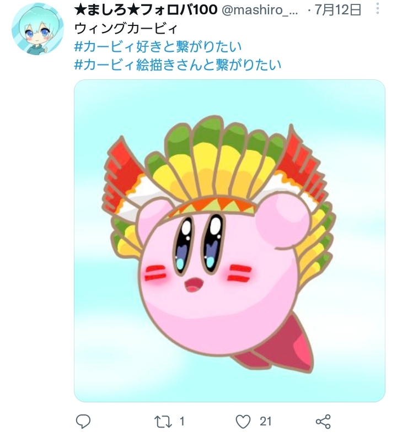Select the tweet text ウィングカービィ

[x=126, y=29]
